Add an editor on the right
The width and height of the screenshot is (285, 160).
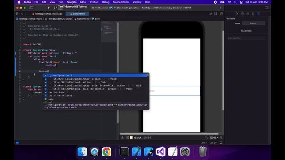(x=222, y=14)
